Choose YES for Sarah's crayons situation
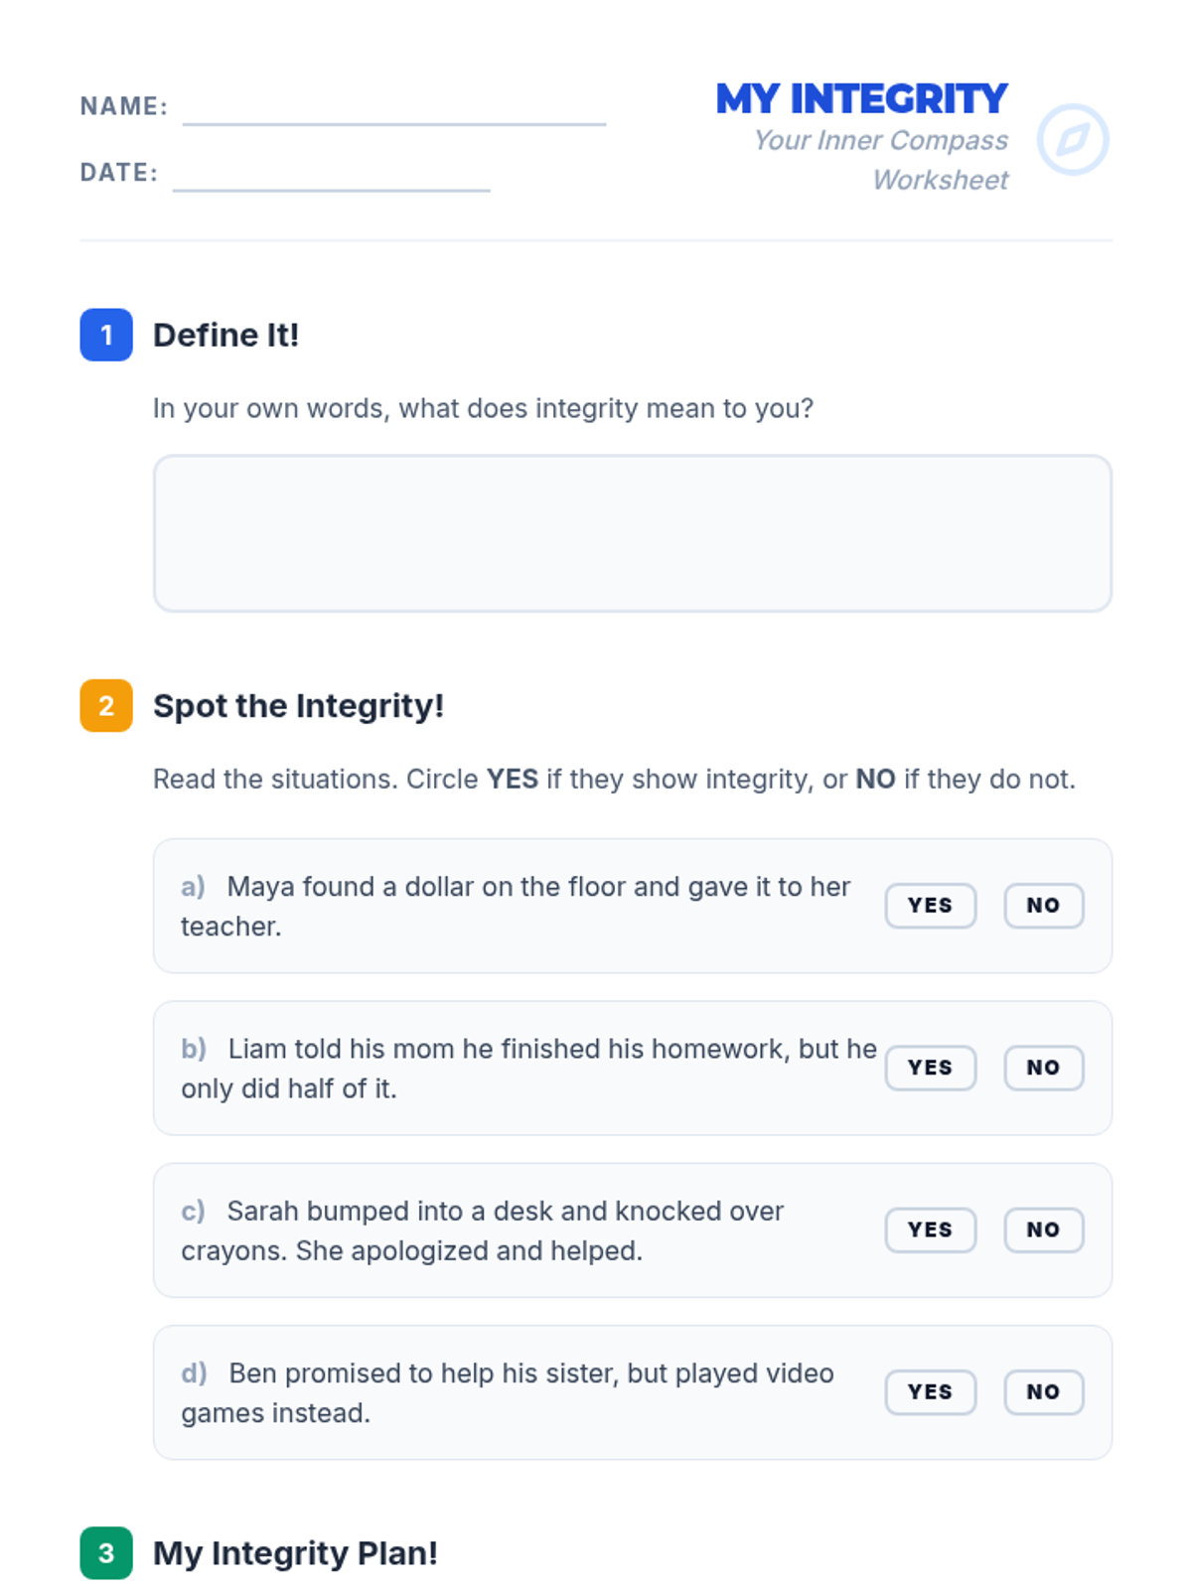 pos(930,1229)
